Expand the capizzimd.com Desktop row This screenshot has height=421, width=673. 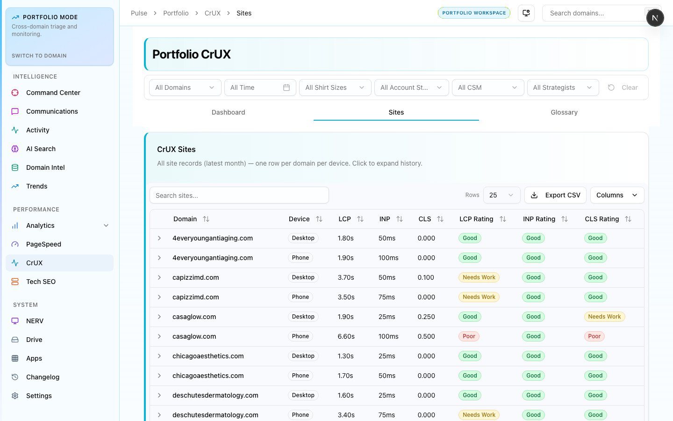(159, 277)
